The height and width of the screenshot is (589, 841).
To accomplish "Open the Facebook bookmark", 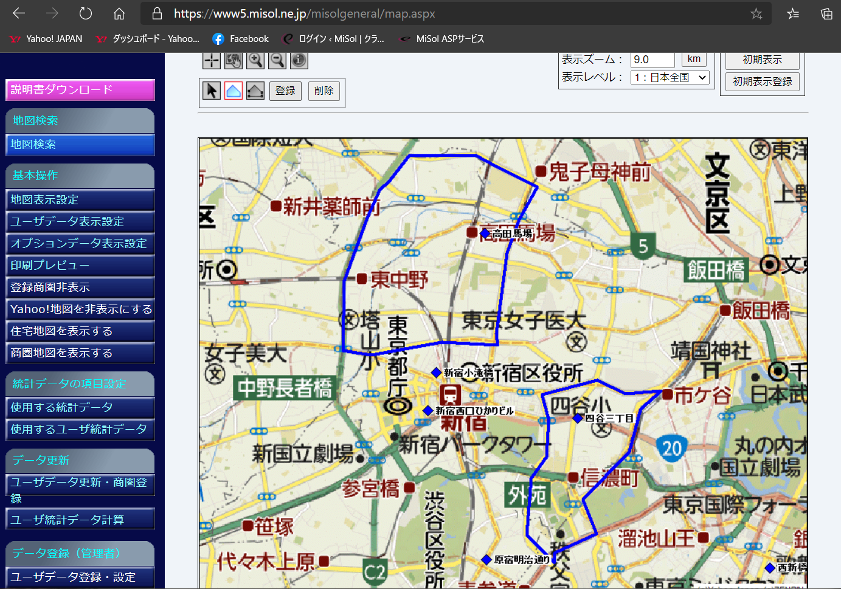I will click(240, 39).
